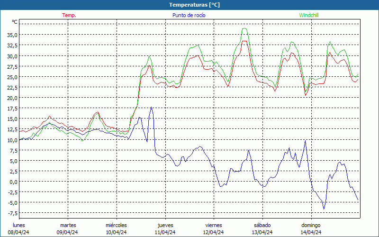
Task: Click the '14/04/24' date label
Action: click(311, 232)
